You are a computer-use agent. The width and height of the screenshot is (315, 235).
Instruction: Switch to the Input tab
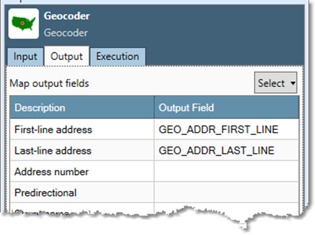click(x=25, y=57)
